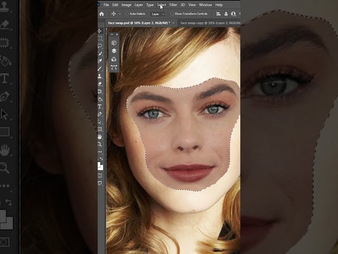Change the screen mode

click(x=100, y=183)
